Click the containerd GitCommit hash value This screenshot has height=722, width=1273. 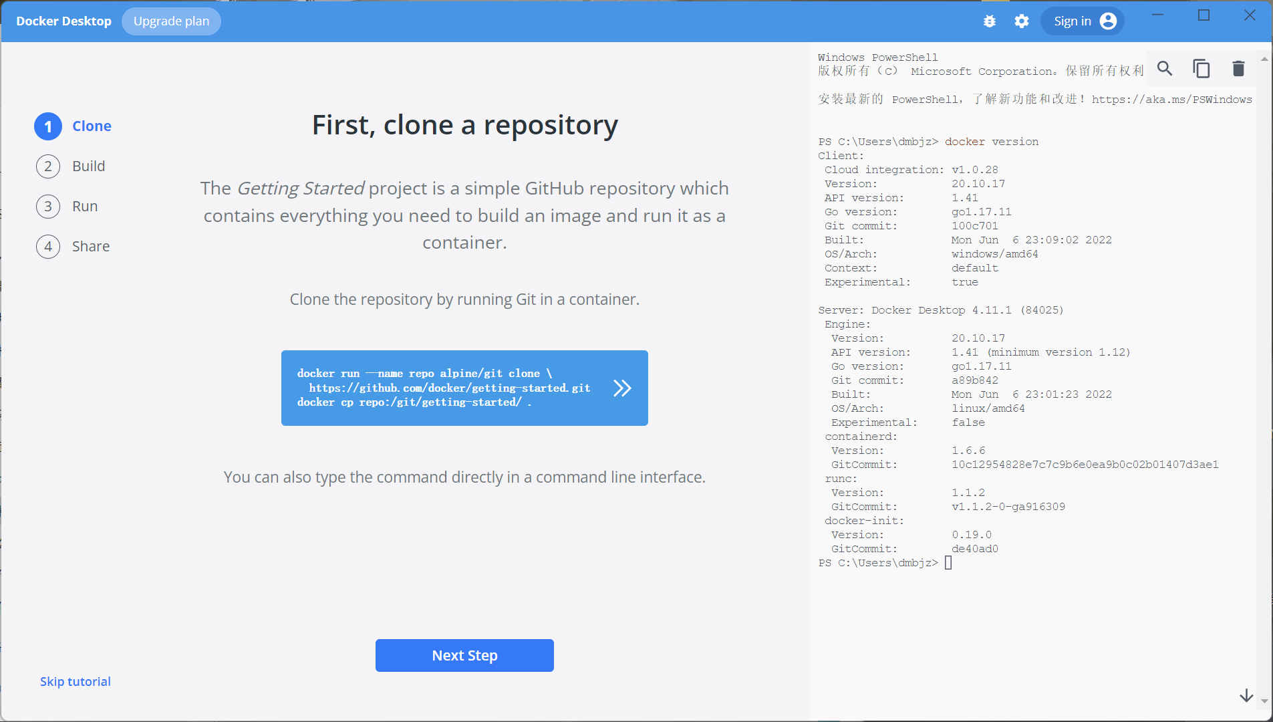pyautogui.click(x=1085, y=465)
